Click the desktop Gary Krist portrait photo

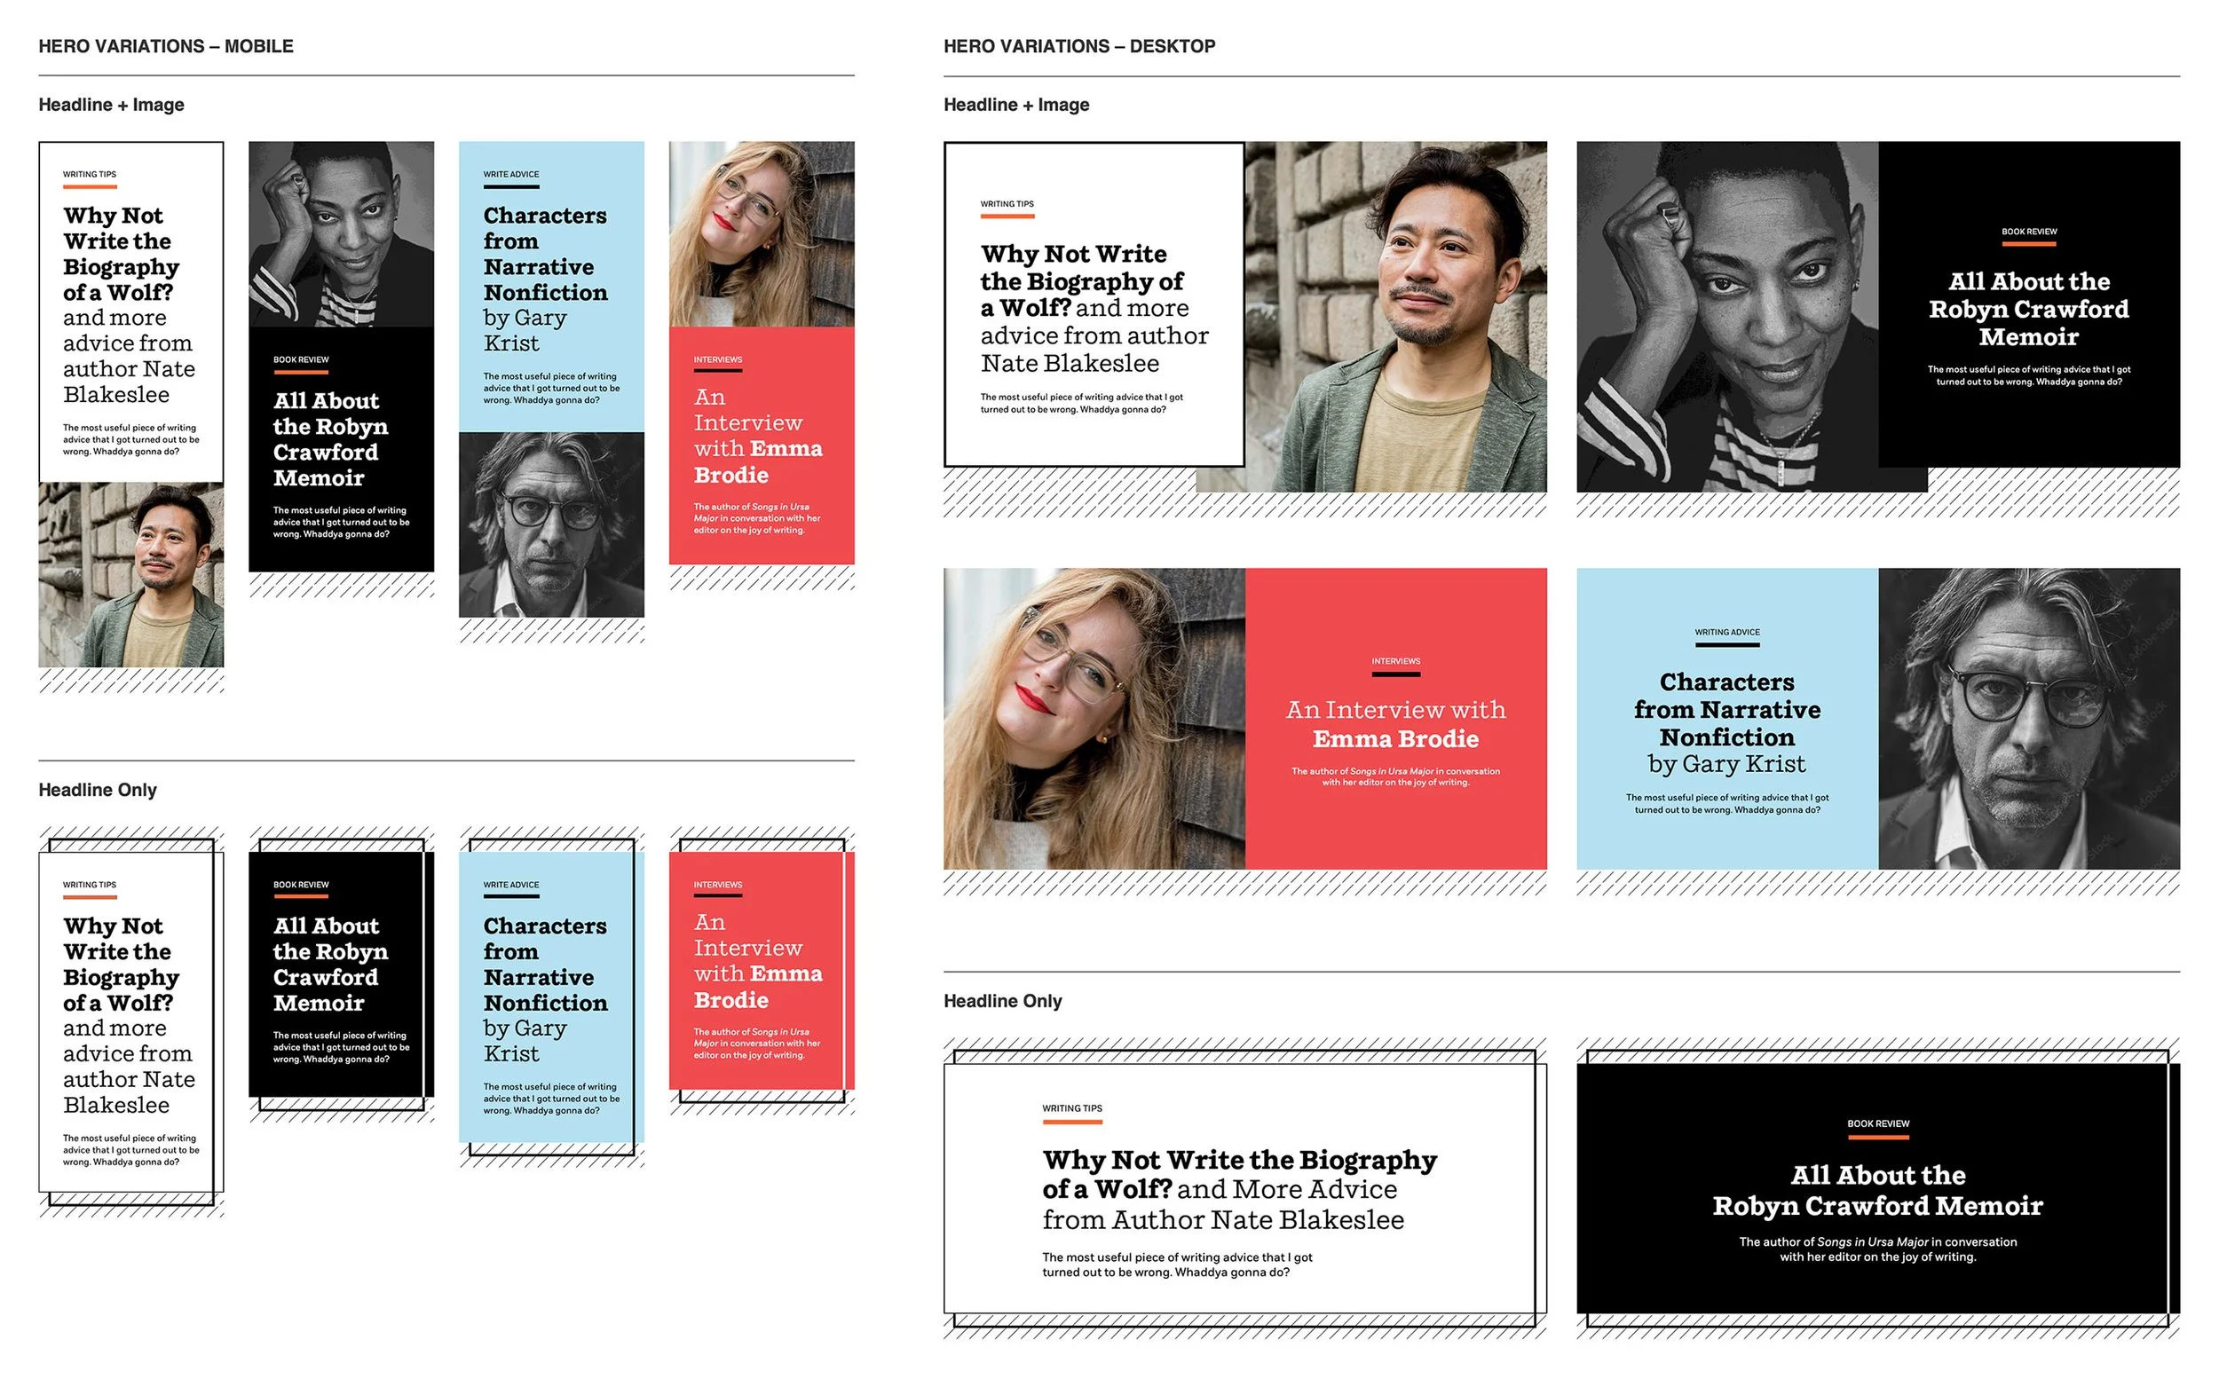click(2030, 719)
